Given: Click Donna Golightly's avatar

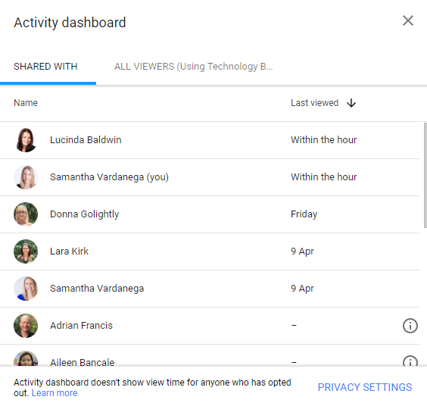Looking at the screenshot, I should (x=26, y=214).
